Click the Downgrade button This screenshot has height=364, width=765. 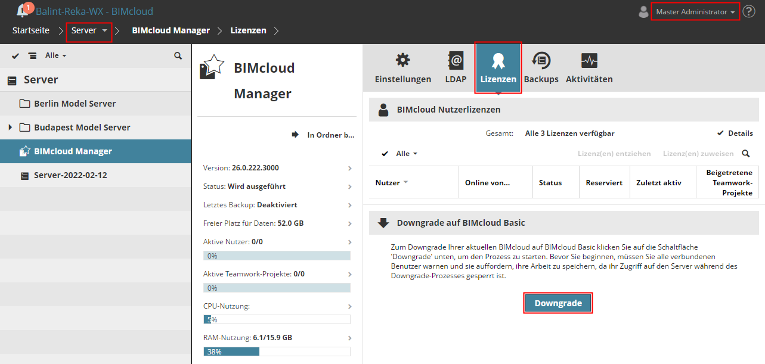point(558,303)
